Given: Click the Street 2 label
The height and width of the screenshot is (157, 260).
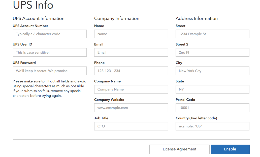Looking at the screenshot, I should click(182, 44).
